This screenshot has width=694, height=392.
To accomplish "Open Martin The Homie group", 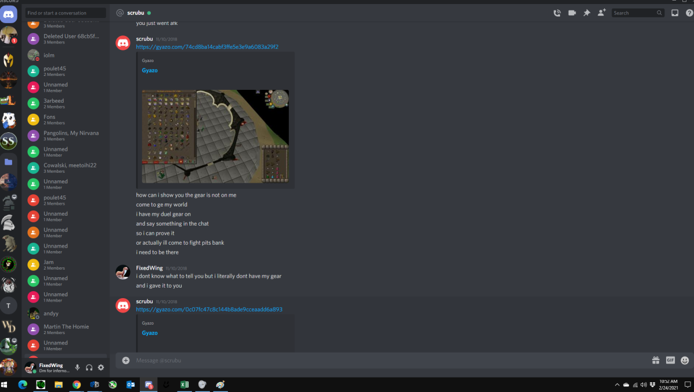I will pos(66,329).
